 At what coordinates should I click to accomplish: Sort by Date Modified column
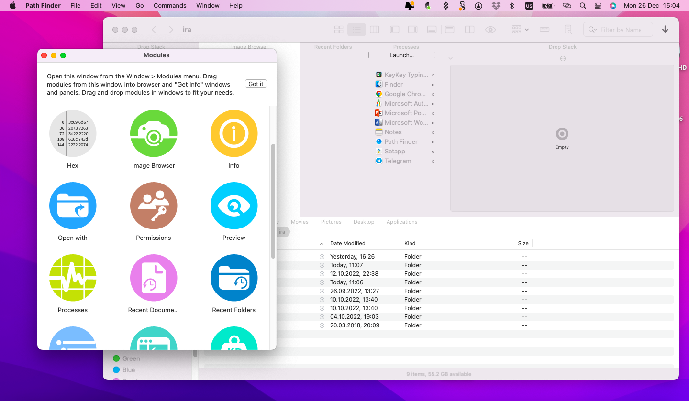coord(348,243)
